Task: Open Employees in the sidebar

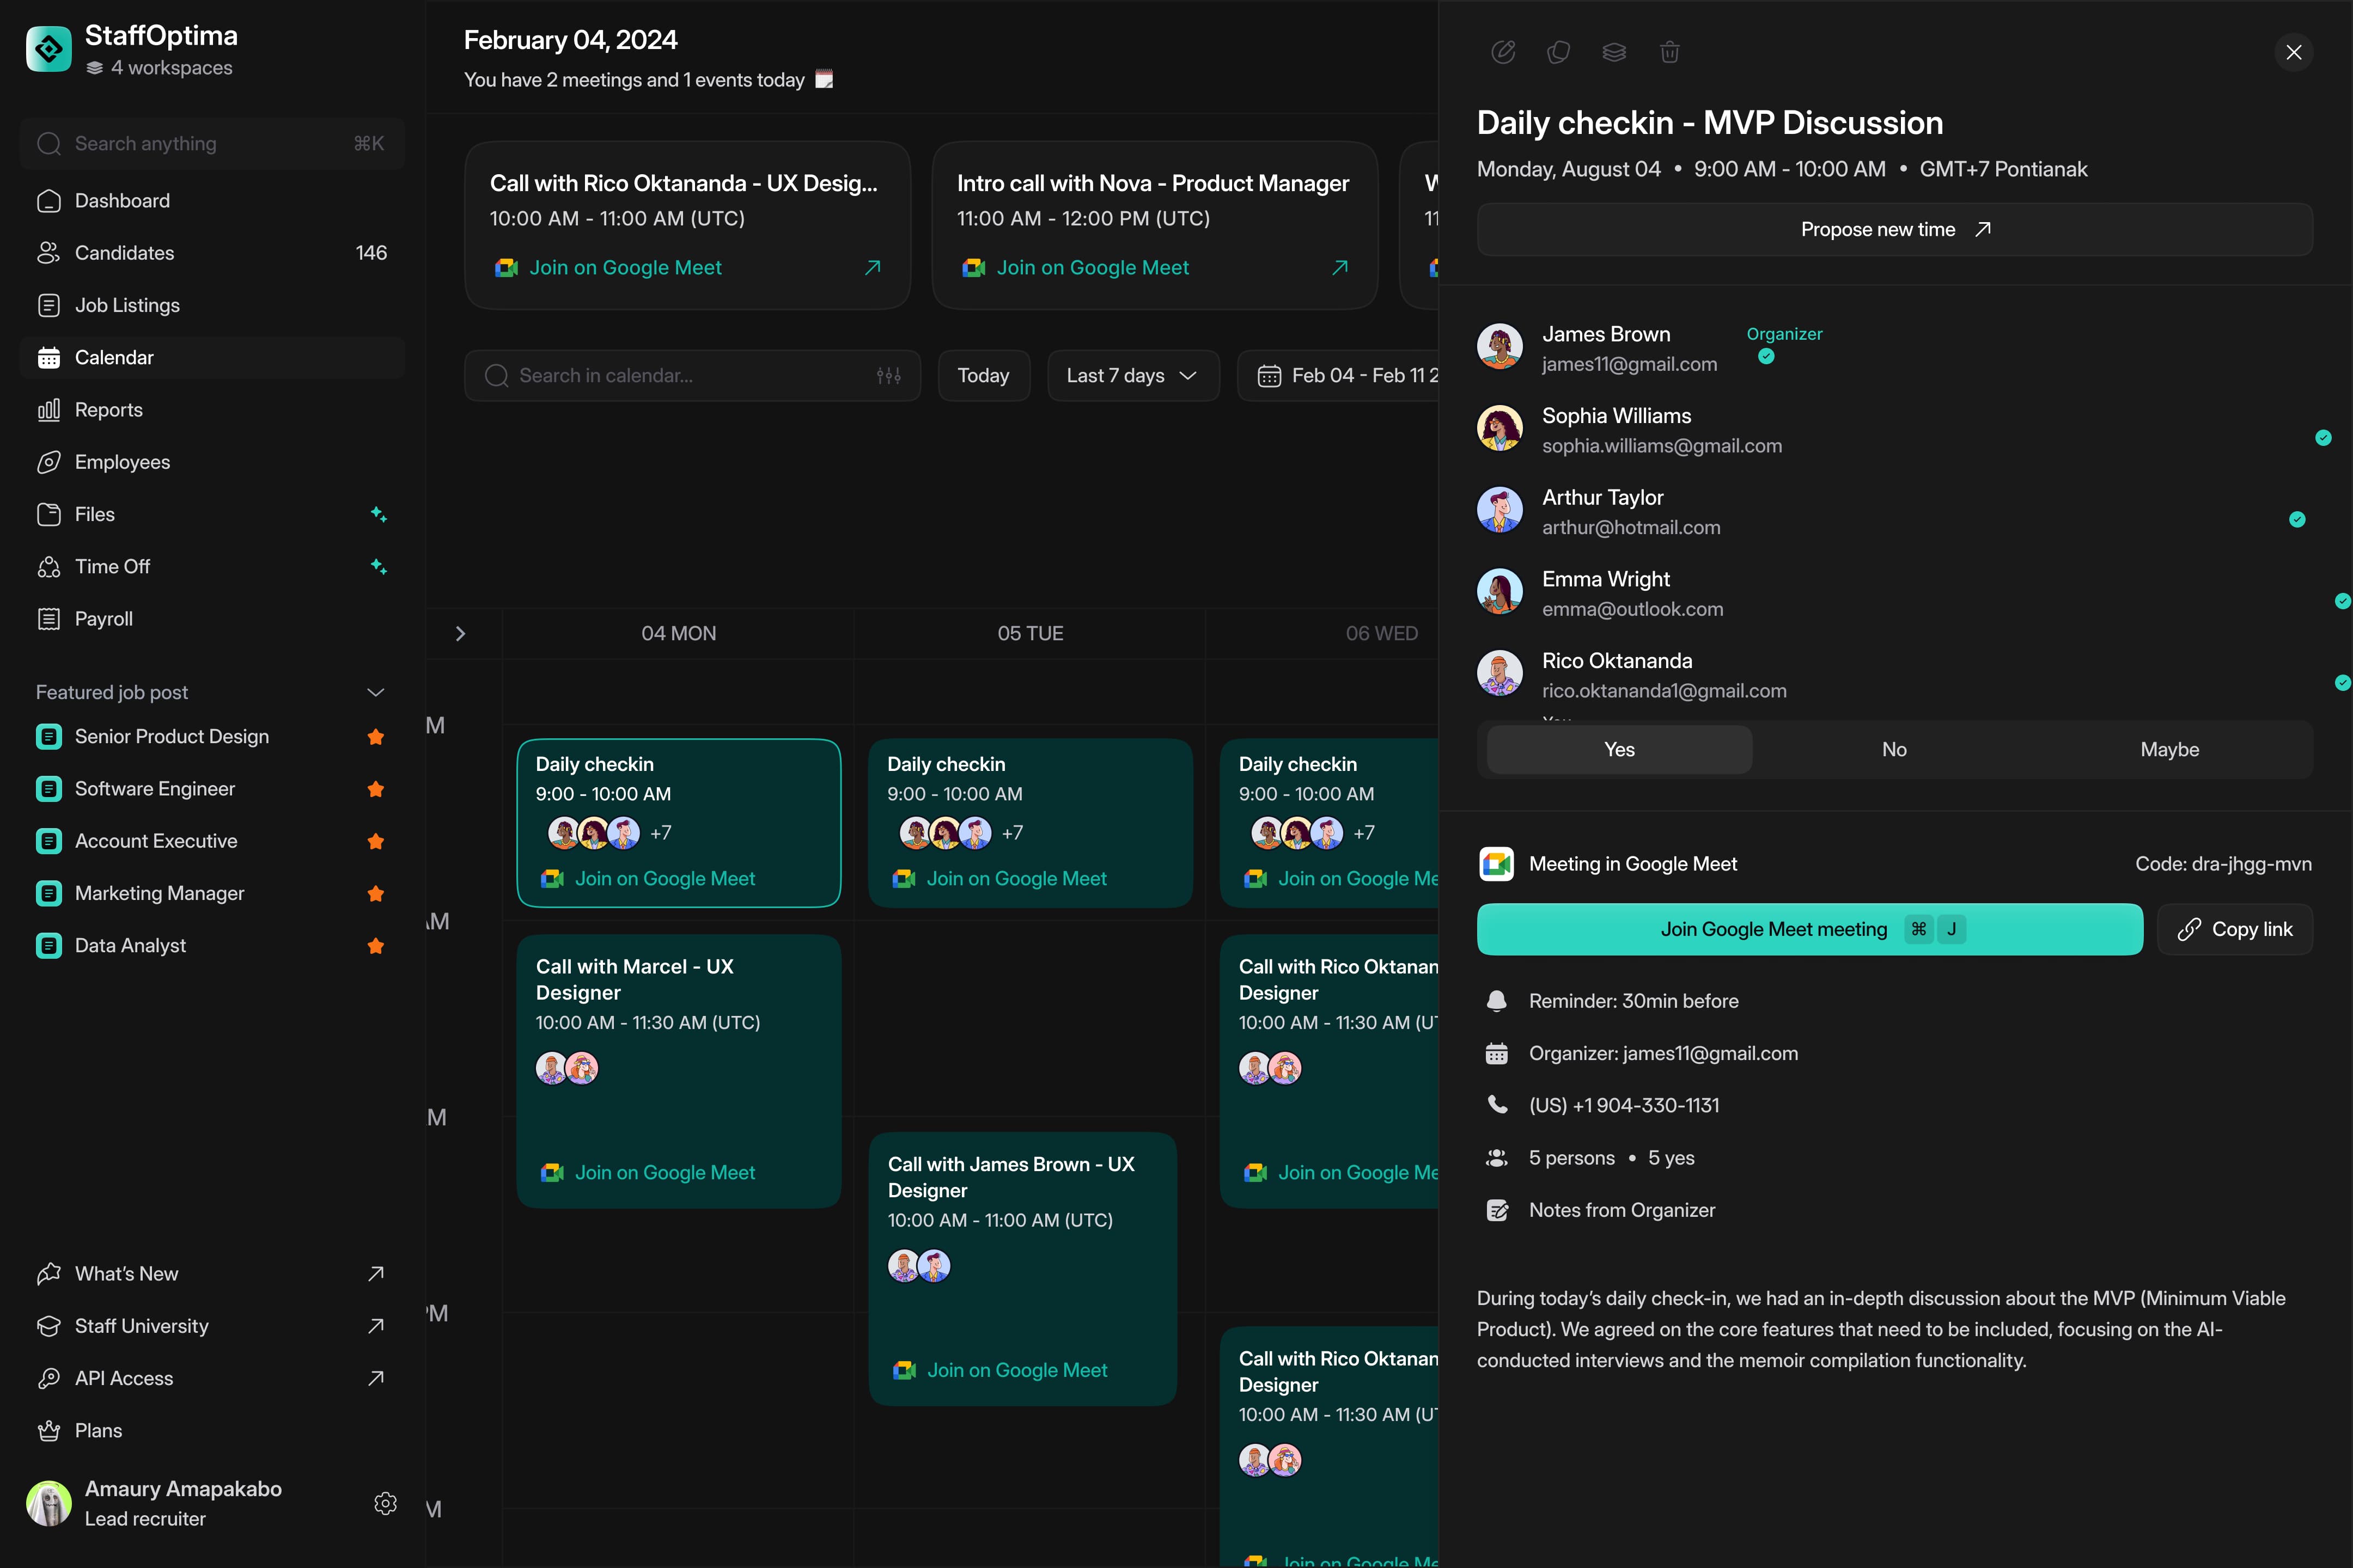Action: [212, 462]
